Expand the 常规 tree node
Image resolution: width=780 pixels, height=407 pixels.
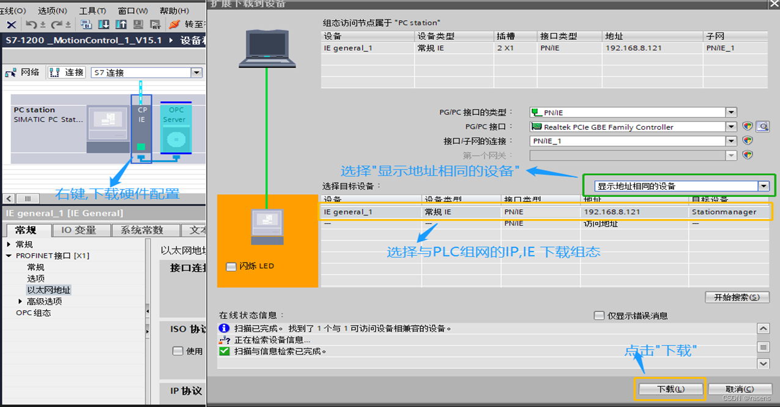[9, 244]
